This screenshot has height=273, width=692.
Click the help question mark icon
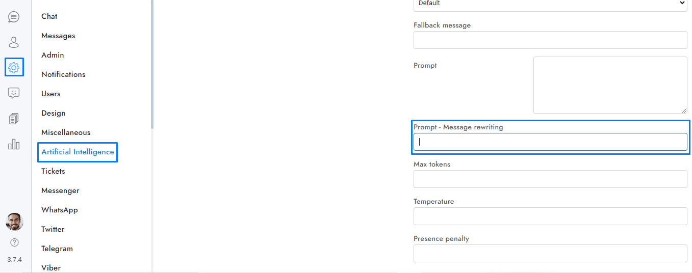click(x=14, y=242)
